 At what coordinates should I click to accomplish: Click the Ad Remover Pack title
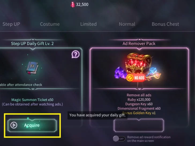pyautogui.click(x=139, y=44)
